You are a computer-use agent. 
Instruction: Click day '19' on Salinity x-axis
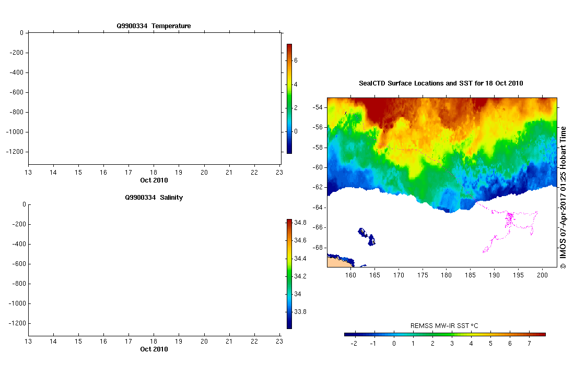179,341
